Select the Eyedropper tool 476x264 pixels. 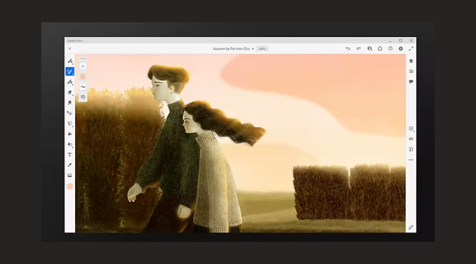click(x=70, y=165)
